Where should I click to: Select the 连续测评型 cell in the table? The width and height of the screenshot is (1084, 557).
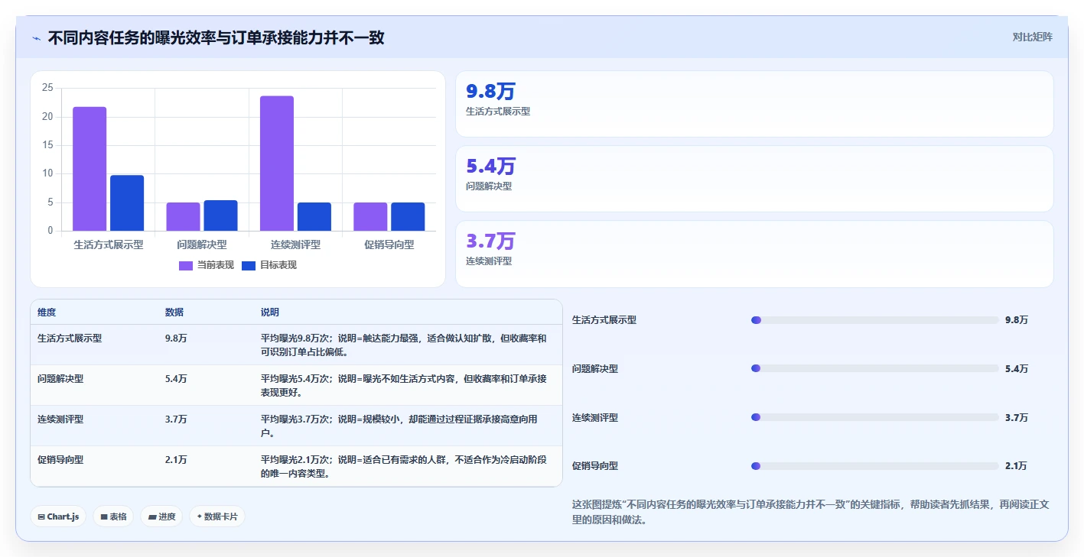[60, 419]
